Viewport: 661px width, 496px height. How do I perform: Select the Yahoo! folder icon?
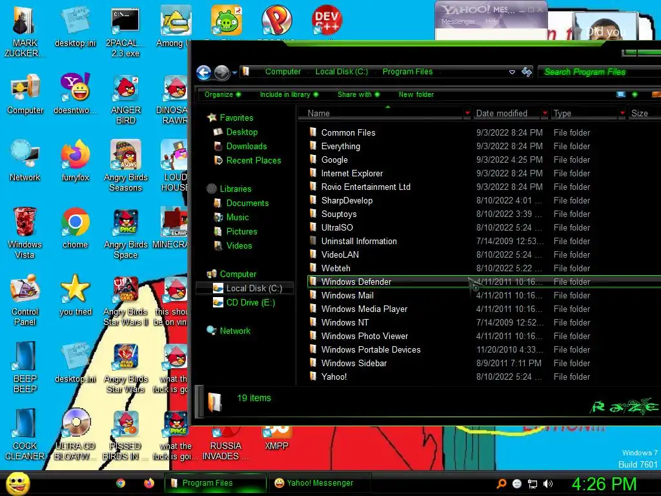313,377
